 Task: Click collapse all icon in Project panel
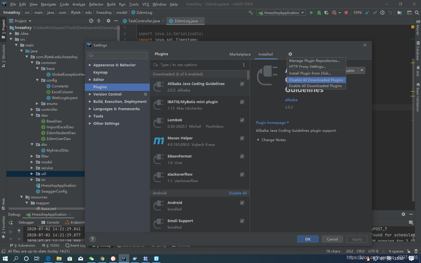(99, 21)
